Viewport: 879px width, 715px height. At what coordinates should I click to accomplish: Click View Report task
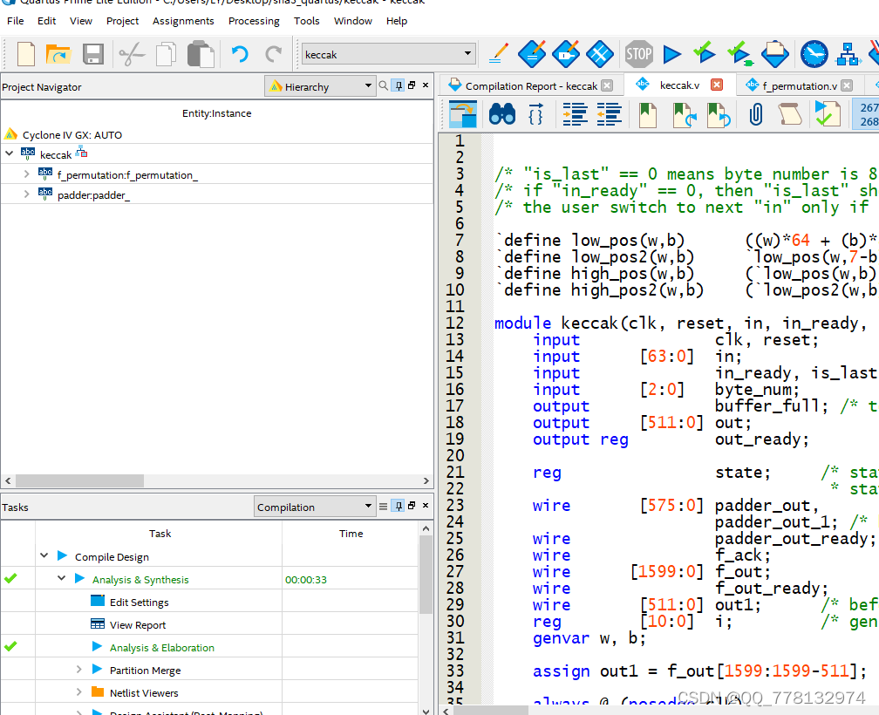pos(138,625)
